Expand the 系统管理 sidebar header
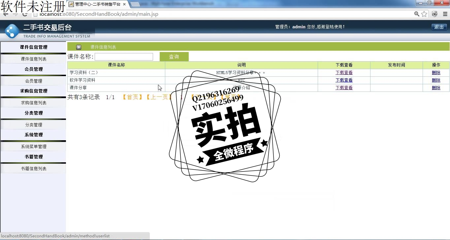 [x=33, y=135]
